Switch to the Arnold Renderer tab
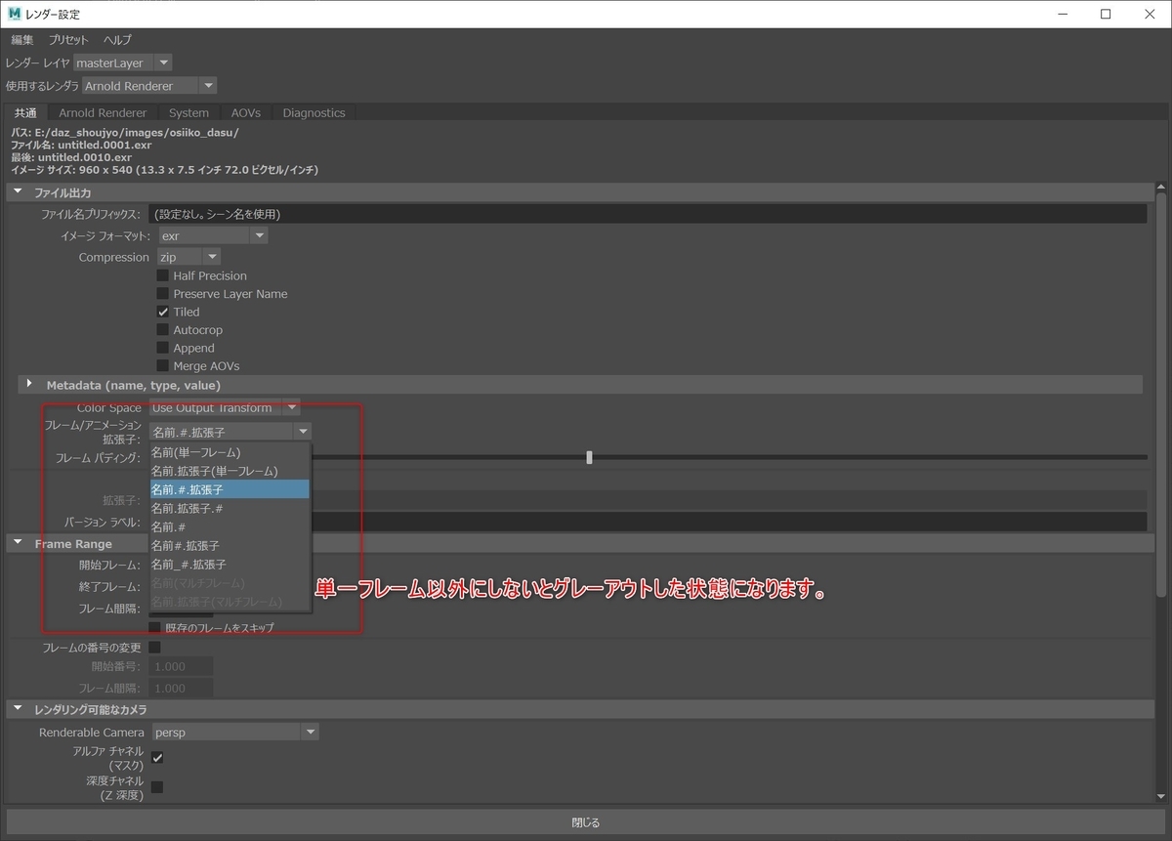This screenshot has height=841, width=1172. (103, 113)
